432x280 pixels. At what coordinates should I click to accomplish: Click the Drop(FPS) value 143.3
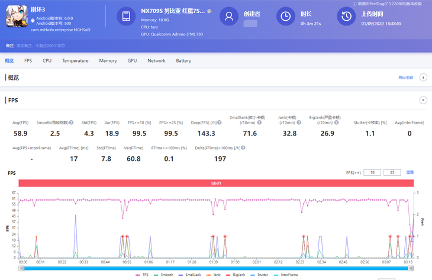[x=207, y=133]
